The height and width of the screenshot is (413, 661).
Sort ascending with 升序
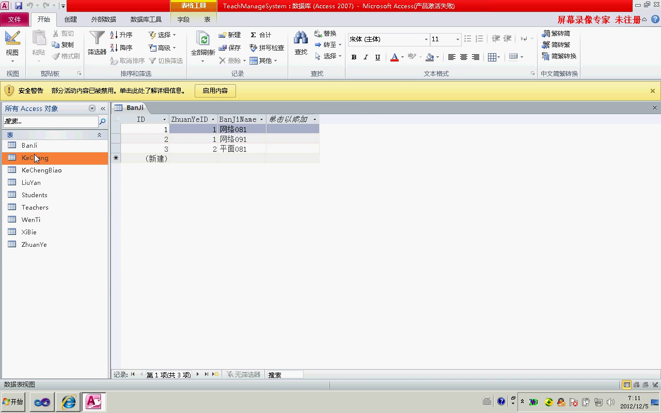[122, 35]
